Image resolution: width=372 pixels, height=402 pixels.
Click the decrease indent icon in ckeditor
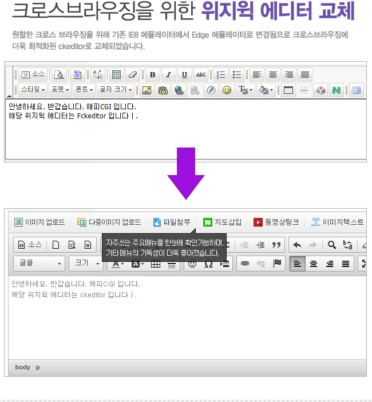pyautogui.click(x=244, y=245)
